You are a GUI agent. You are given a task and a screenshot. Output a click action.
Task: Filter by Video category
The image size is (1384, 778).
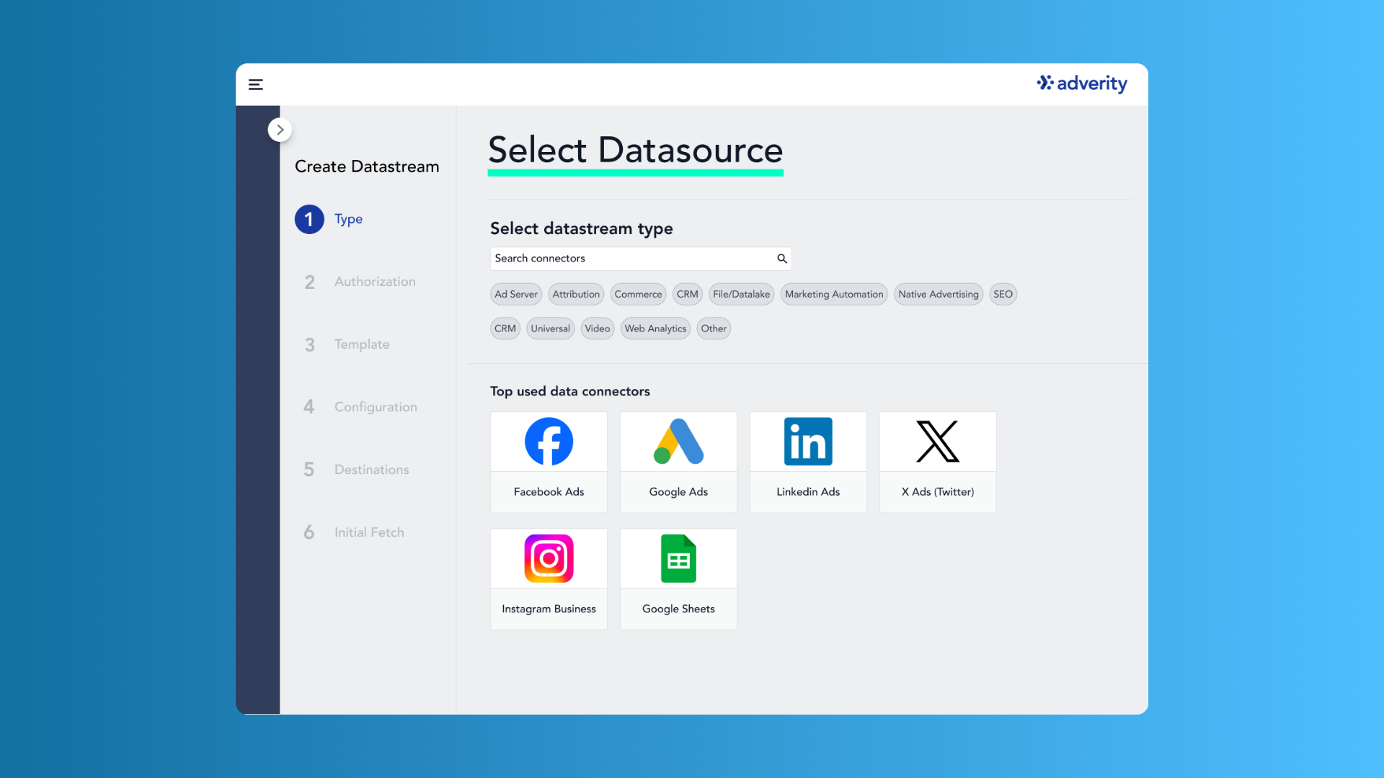tap(597, 328)
